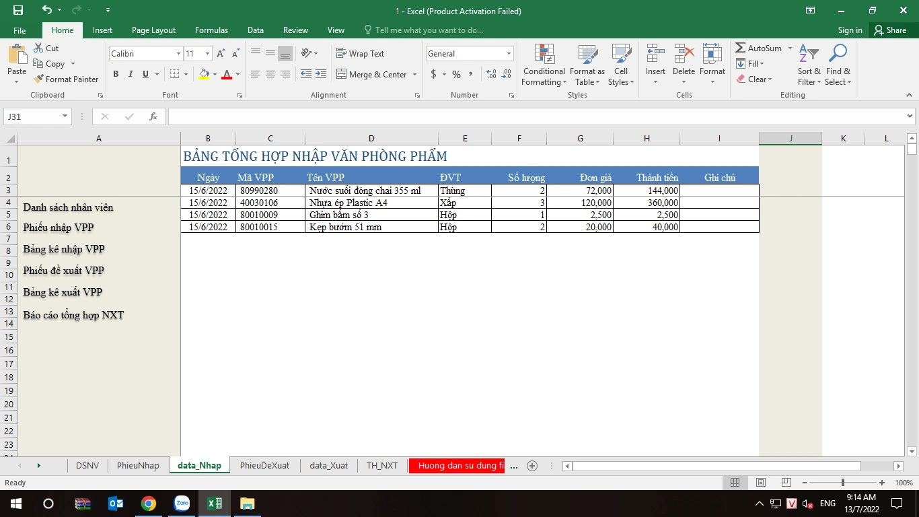
Task: Expand the formula bar
Action: pyautogui.click(x=910, y=116)
